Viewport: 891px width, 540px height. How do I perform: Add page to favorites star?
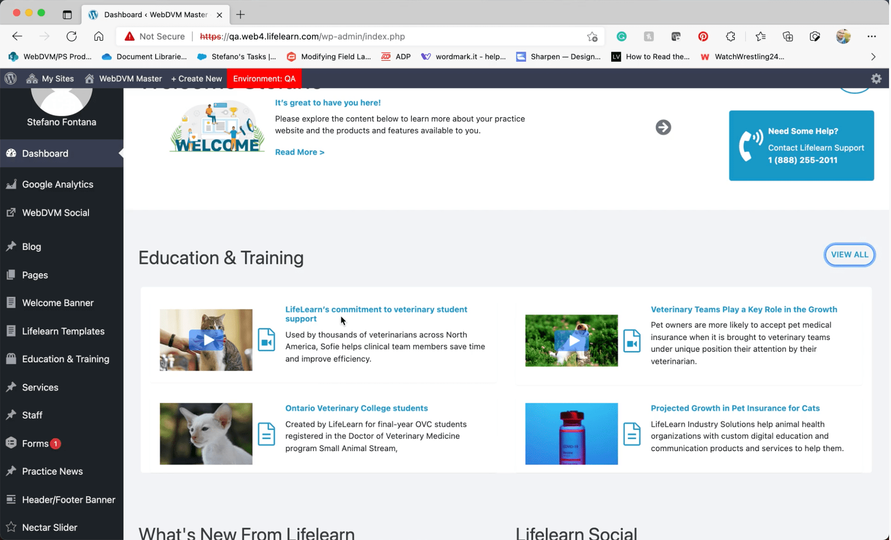click(592, 36)
